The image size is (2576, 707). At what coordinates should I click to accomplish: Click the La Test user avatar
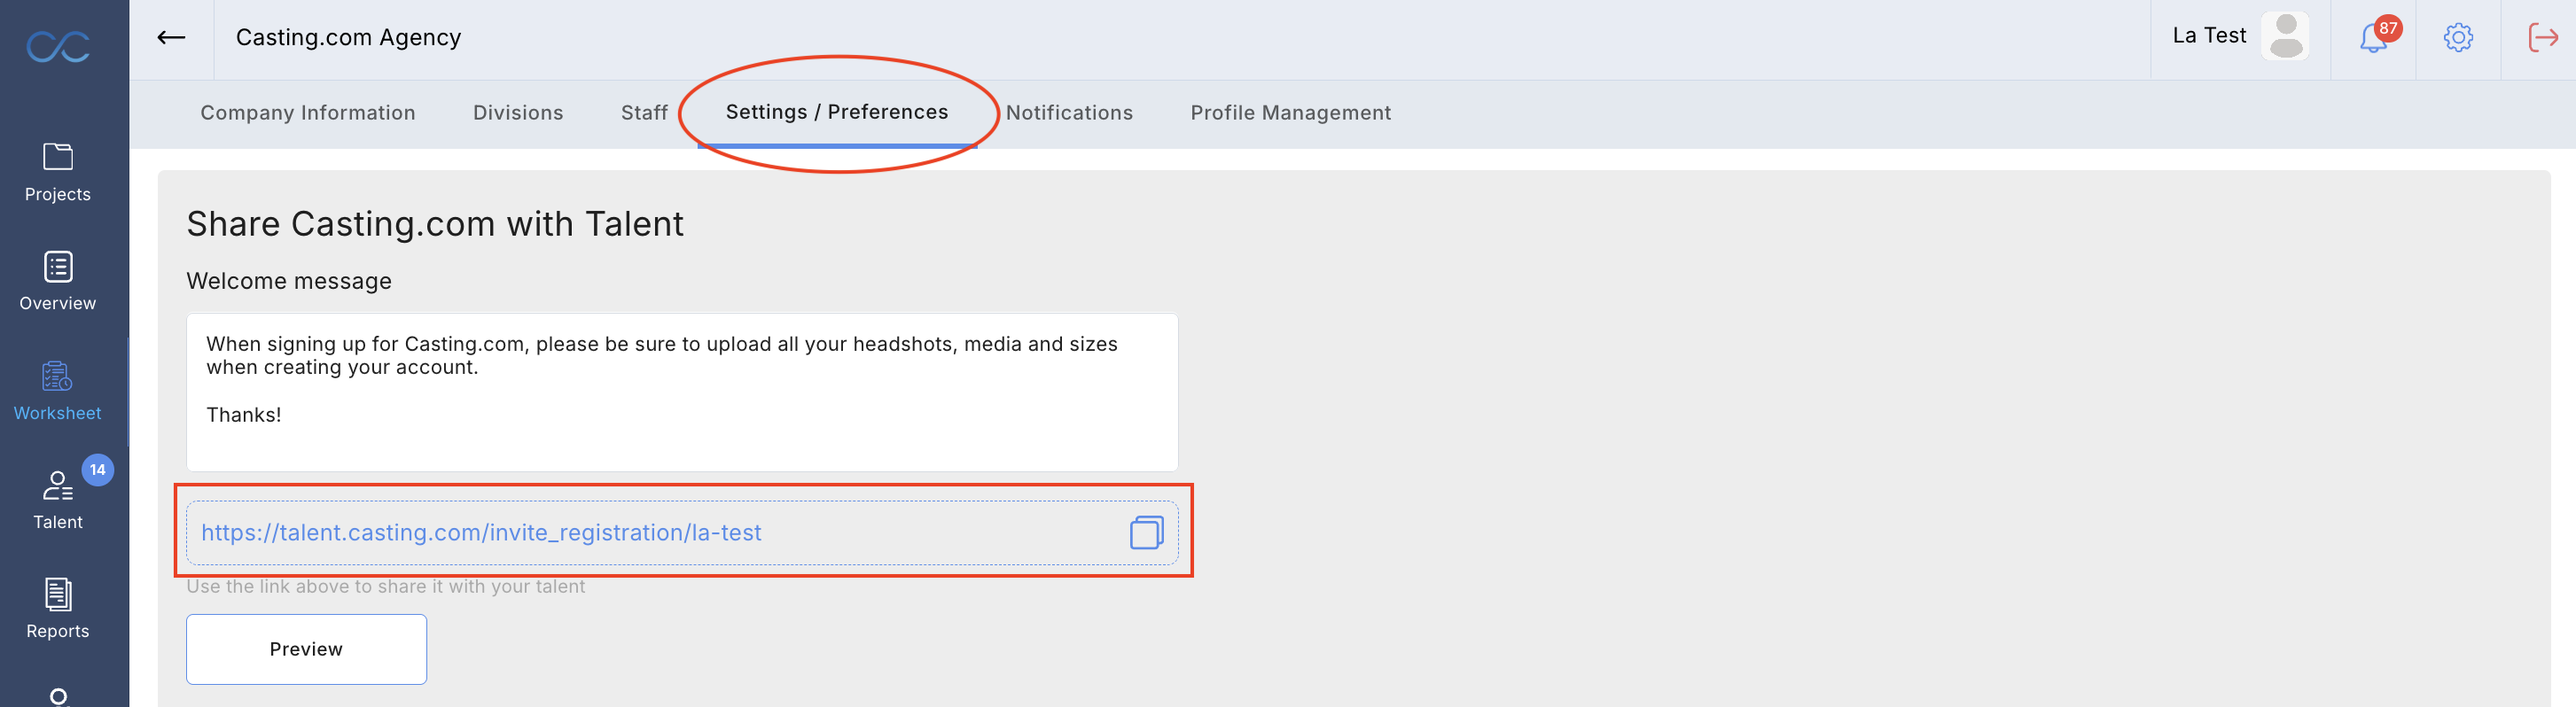(x=2285, y=36)
